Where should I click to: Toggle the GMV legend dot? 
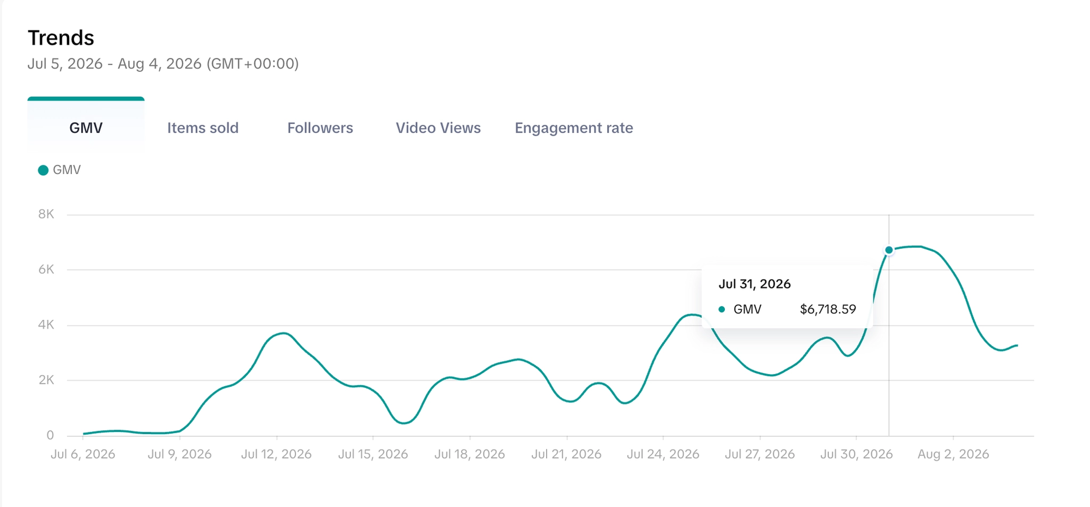(43, 170)
